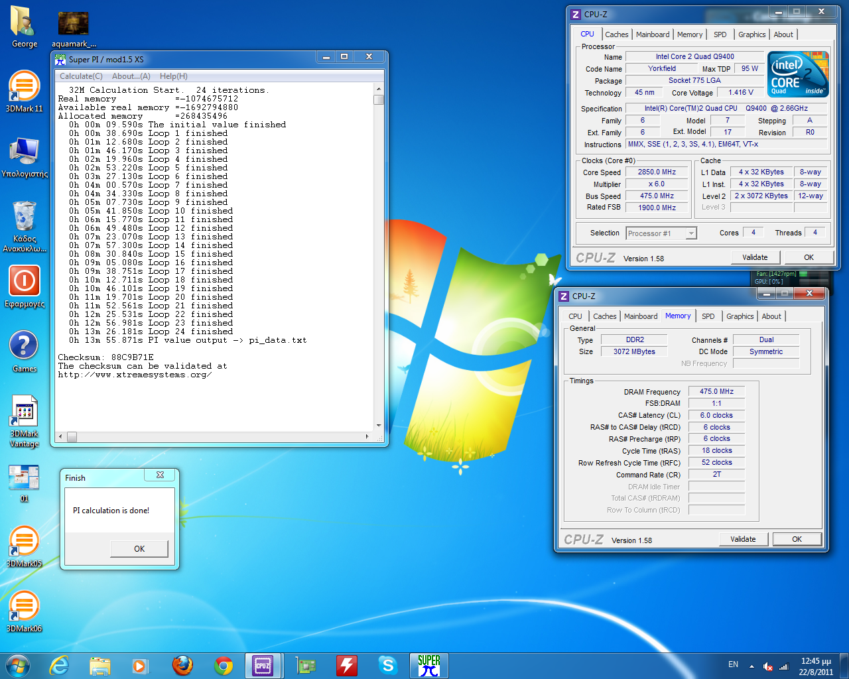
Task: Switch to Memory tab in top CPU-Z window
Action: pyautogui.click(x=690, y=34)
